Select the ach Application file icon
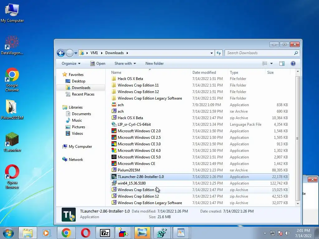Screen dimensions: 319x239 (114, 105)
